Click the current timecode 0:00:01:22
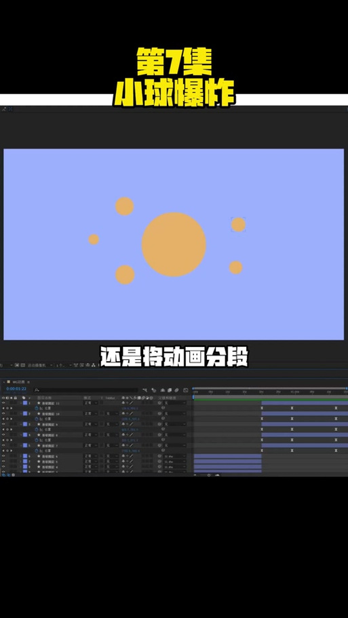This screenshot has width=348, height=618. coord(16,388)
